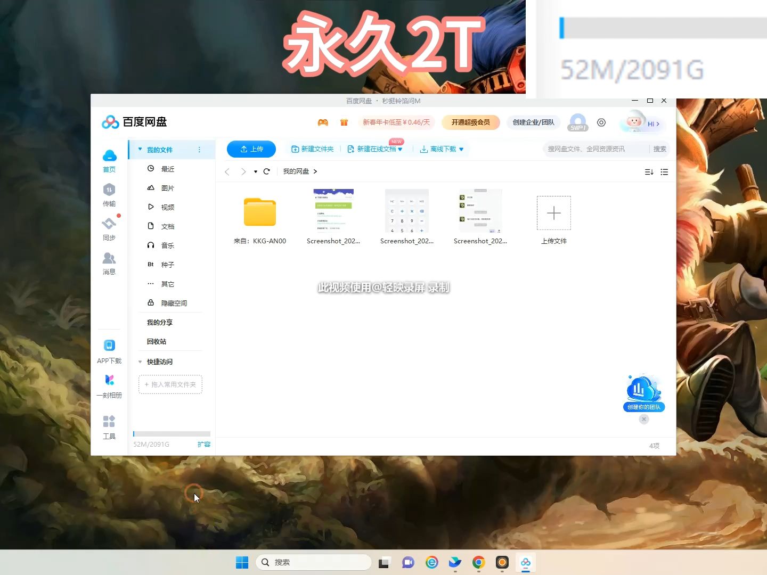
Task: Click 扩容 link
Action: [204, 445]
